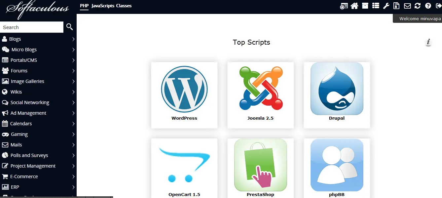Expand the Image Galleries category arrow
The height and width of the screenshot is (198, 442).
point(73,81)
